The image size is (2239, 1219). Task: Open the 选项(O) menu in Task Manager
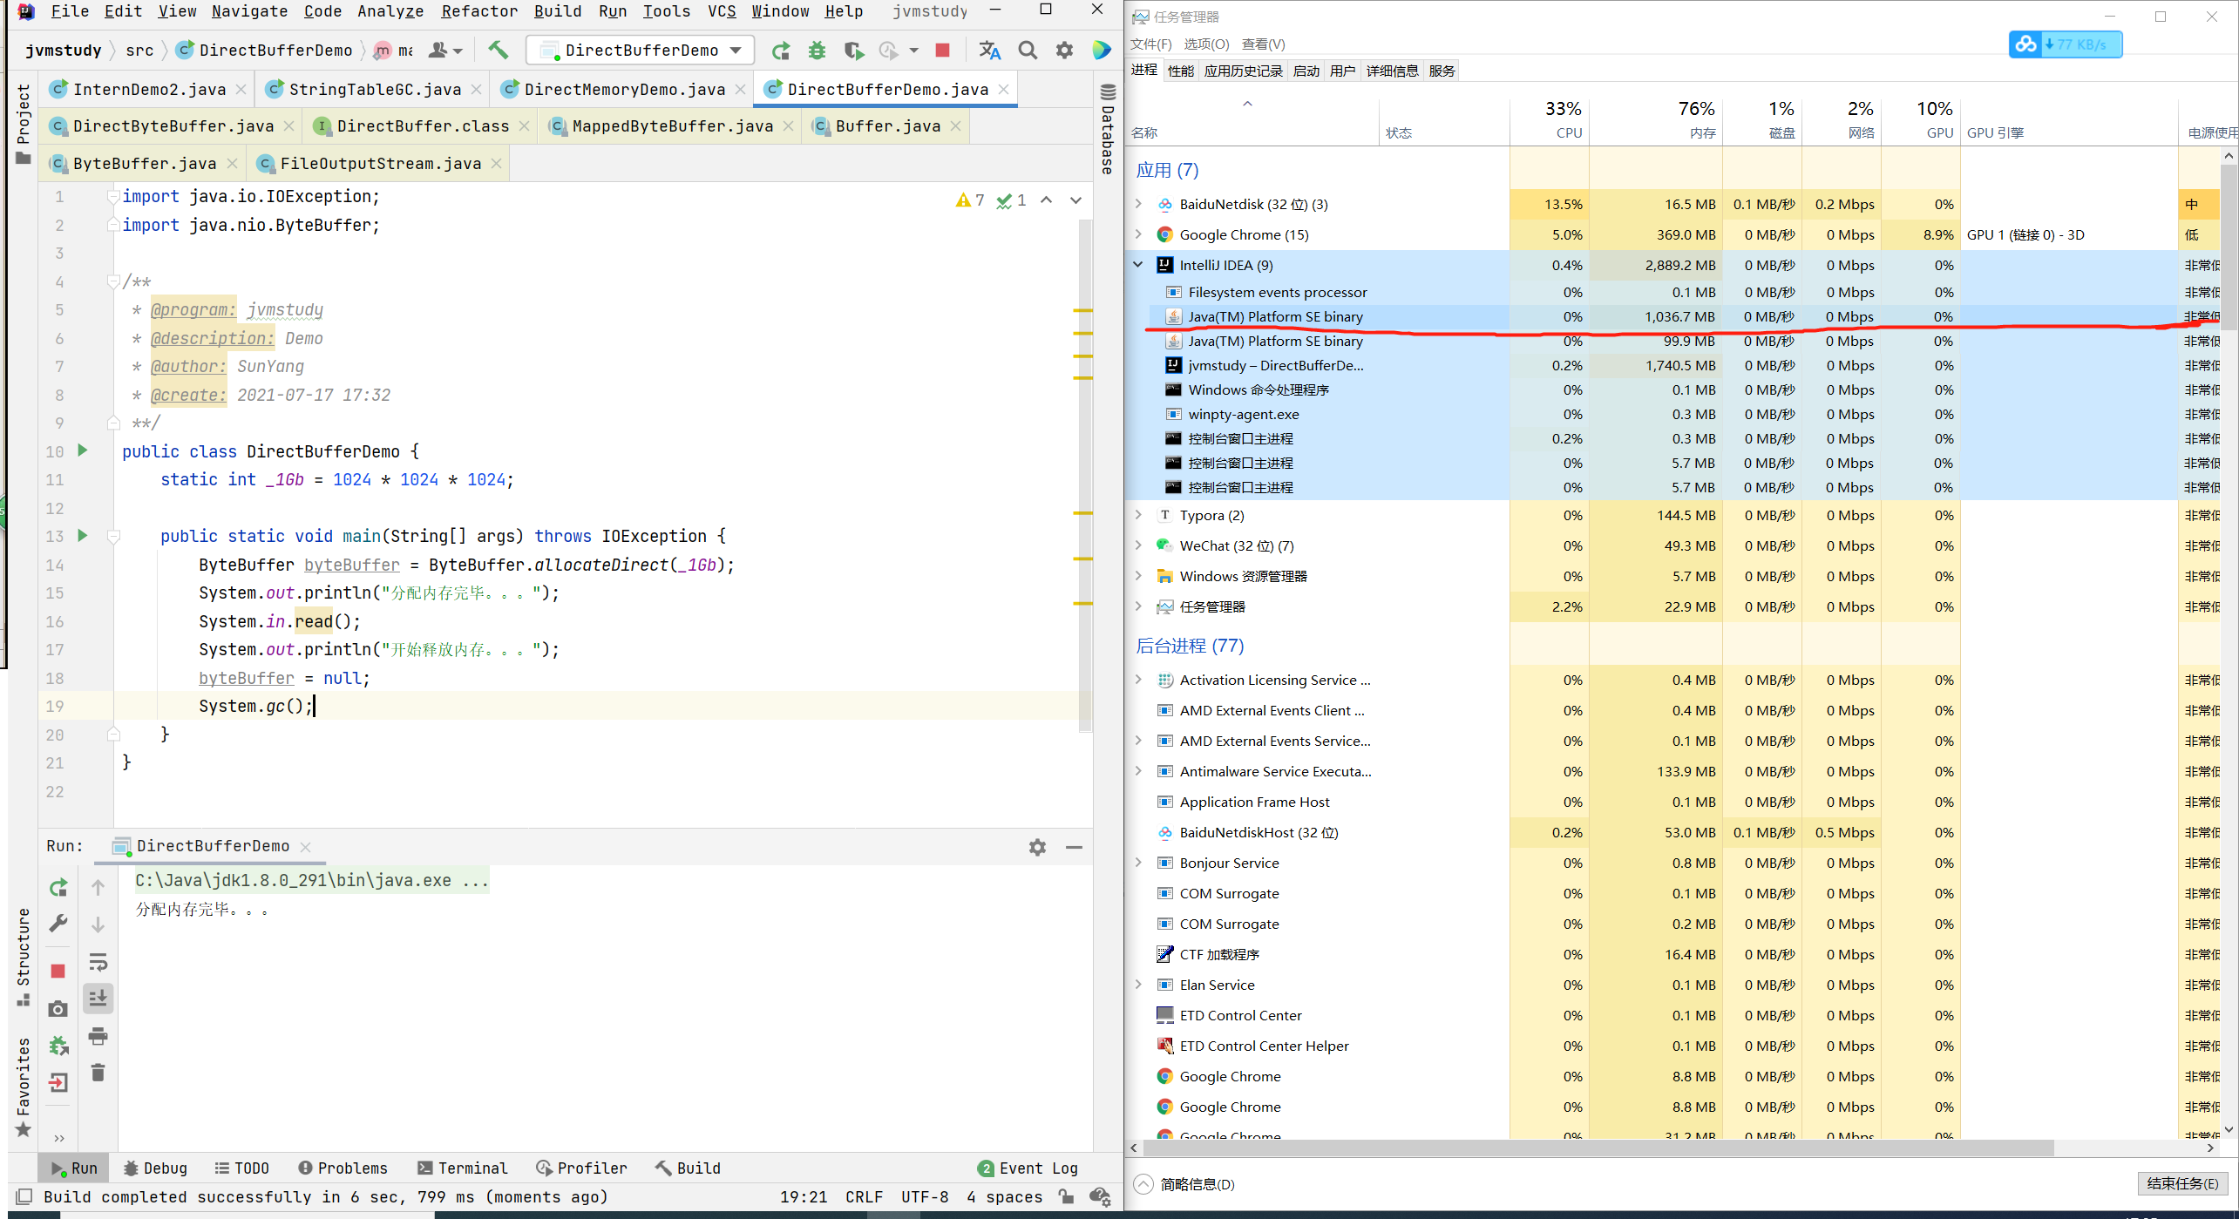click(1206, 44)
